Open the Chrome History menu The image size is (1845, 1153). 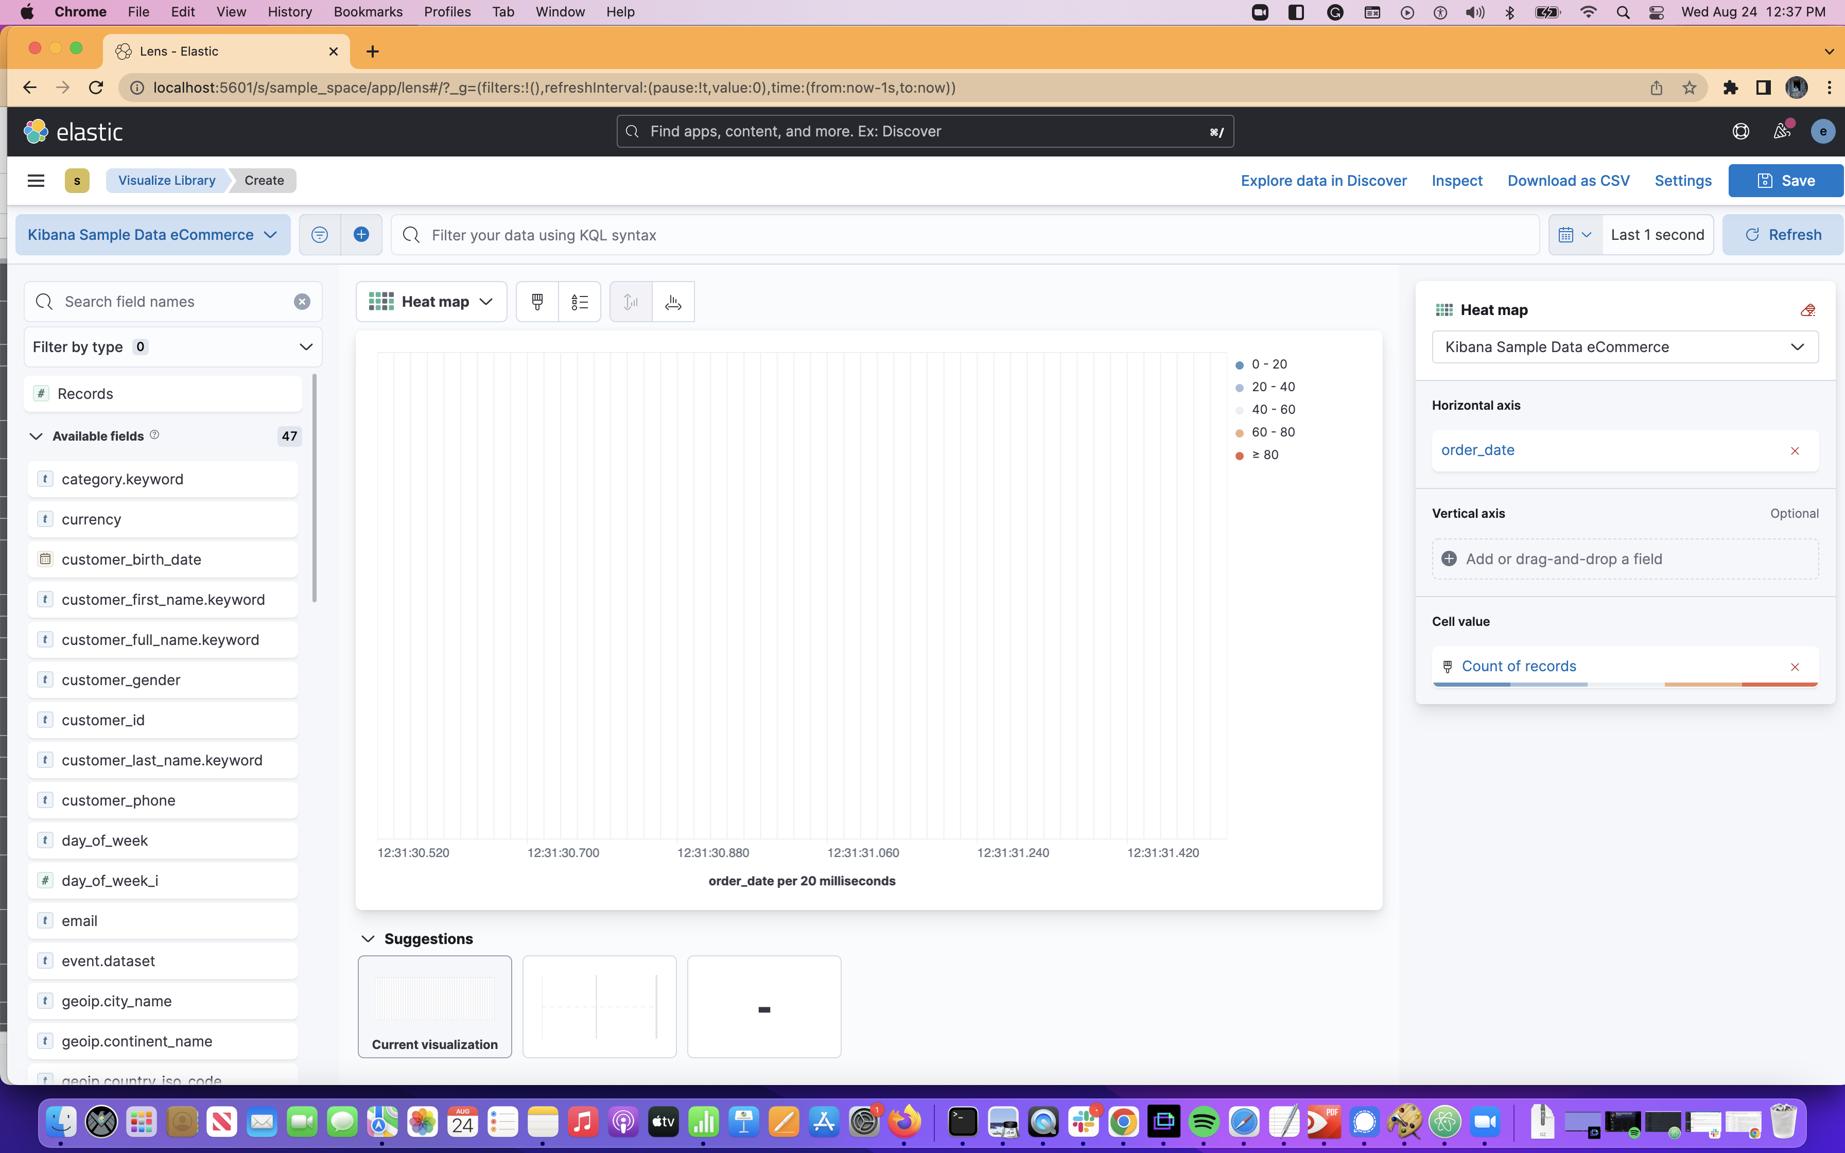[290, 12]
